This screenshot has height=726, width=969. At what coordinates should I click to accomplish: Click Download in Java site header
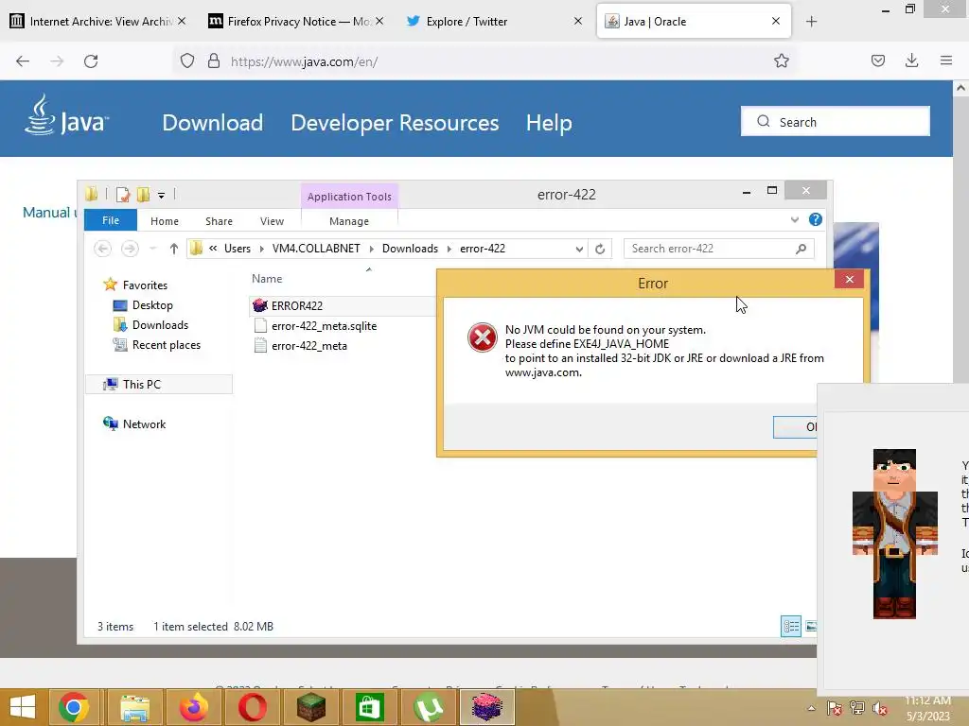pyautogui.click(x=213, y=123)
